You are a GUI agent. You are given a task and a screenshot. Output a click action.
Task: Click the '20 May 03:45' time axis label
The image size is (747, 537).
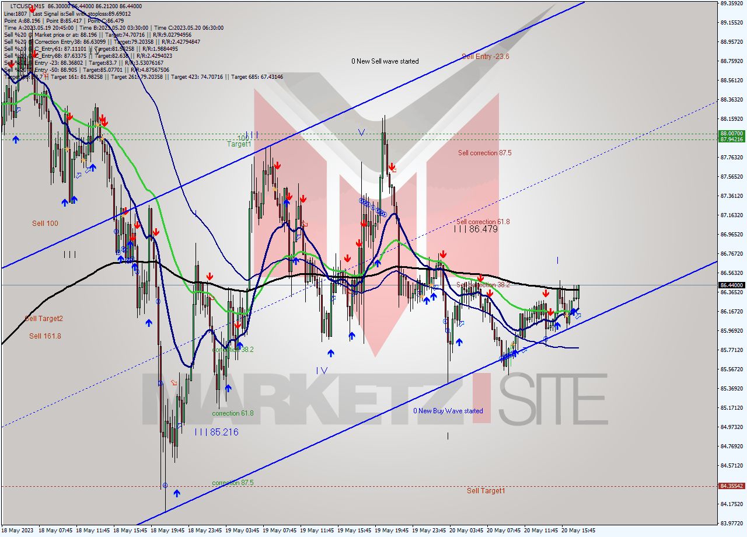[466, 531]
